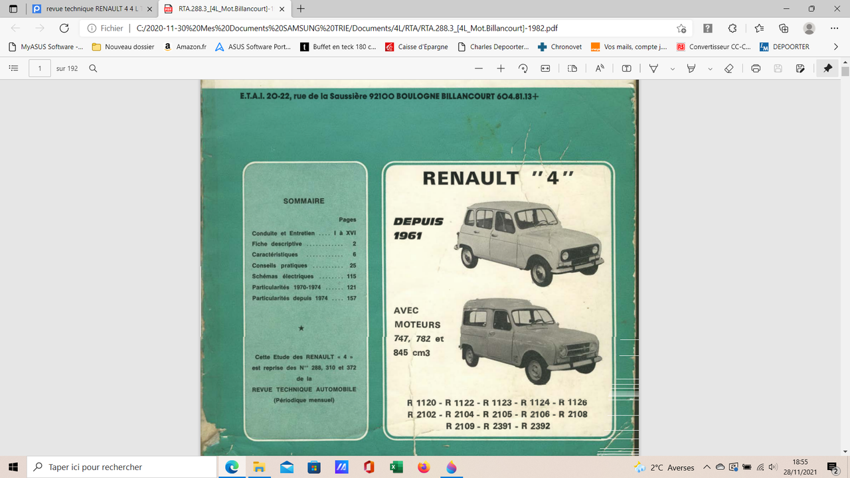Image resolution: width=850 pixels, height=478 pixels.
Task: Open the Favorites list
Action: 759,28
